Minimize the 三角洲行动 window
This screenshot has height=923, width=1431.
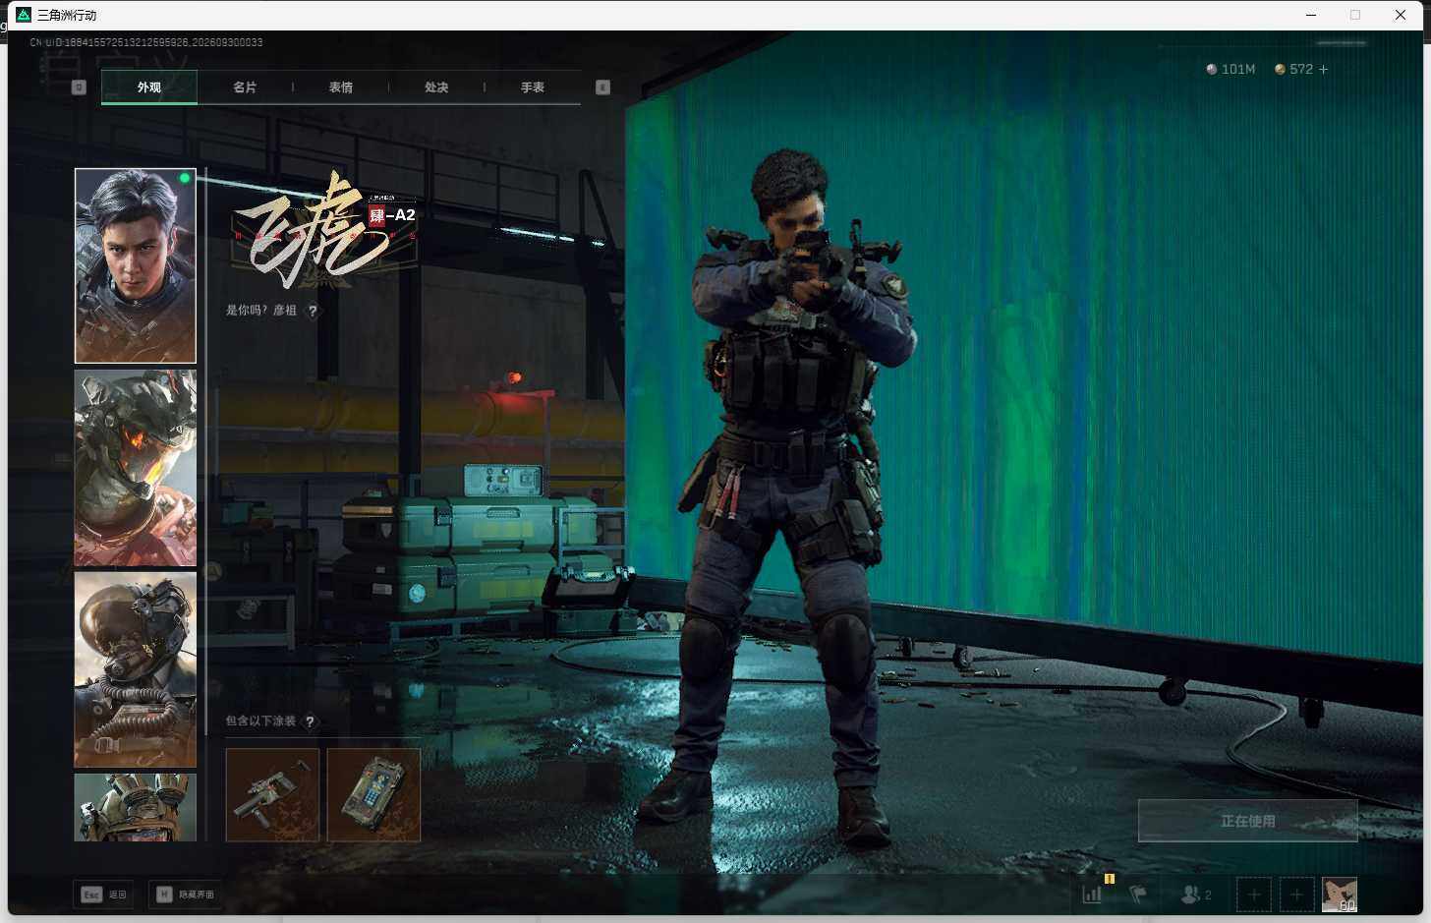(x=1311, y=15)
